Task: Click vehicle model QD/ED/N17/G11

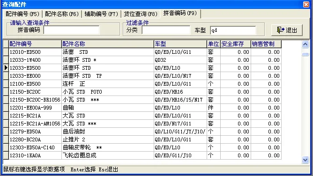Action: (x=173, y=124)
